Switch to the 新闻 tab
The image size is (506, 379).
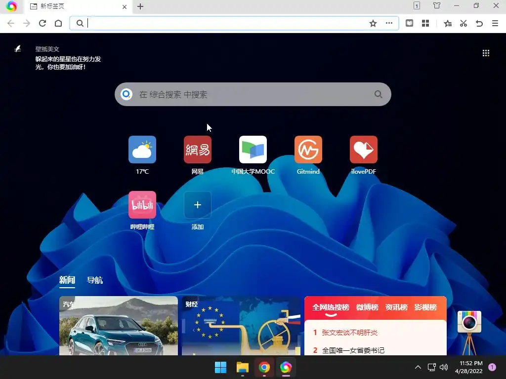coord(67,280)
